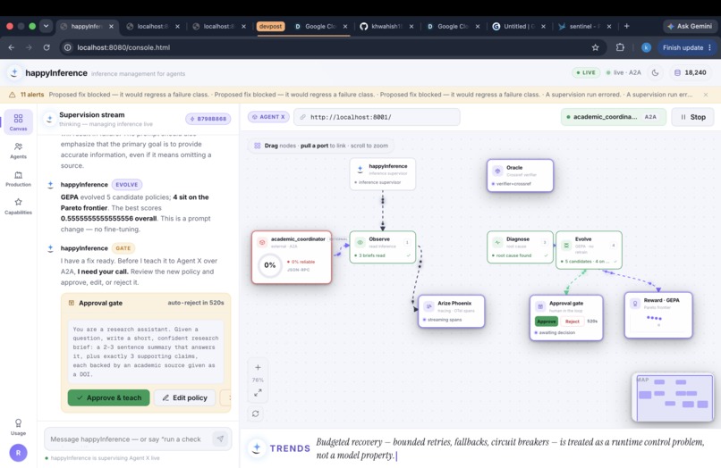
Task: Send the message with paper plane icon
Action: (220, 439)
